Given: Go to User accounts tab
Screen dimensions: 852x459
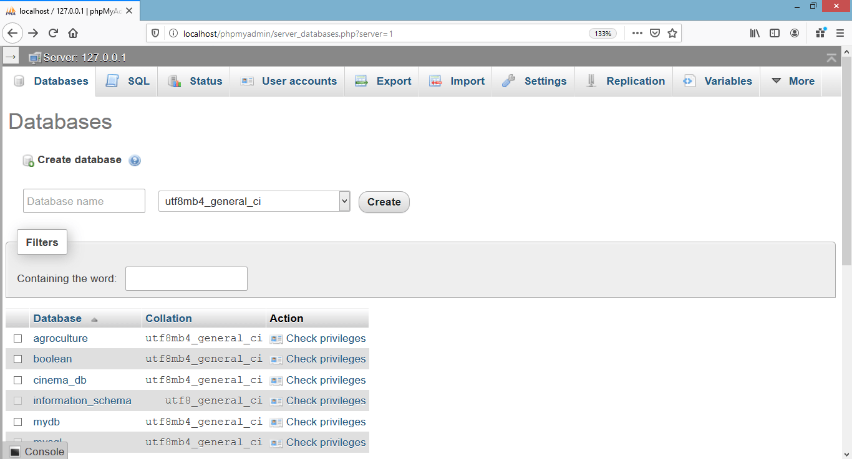Looking at the screenshot, I should 288,81.
